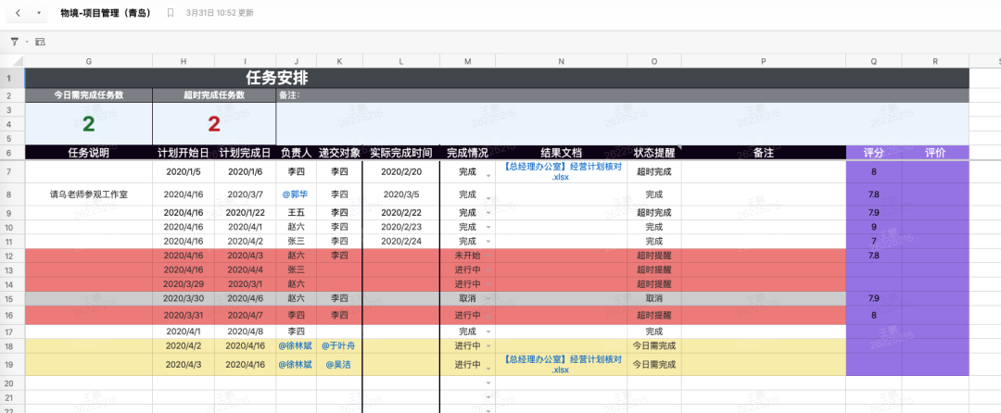
Task: Click the 王五 owner cell
Action: coord(296,212)
